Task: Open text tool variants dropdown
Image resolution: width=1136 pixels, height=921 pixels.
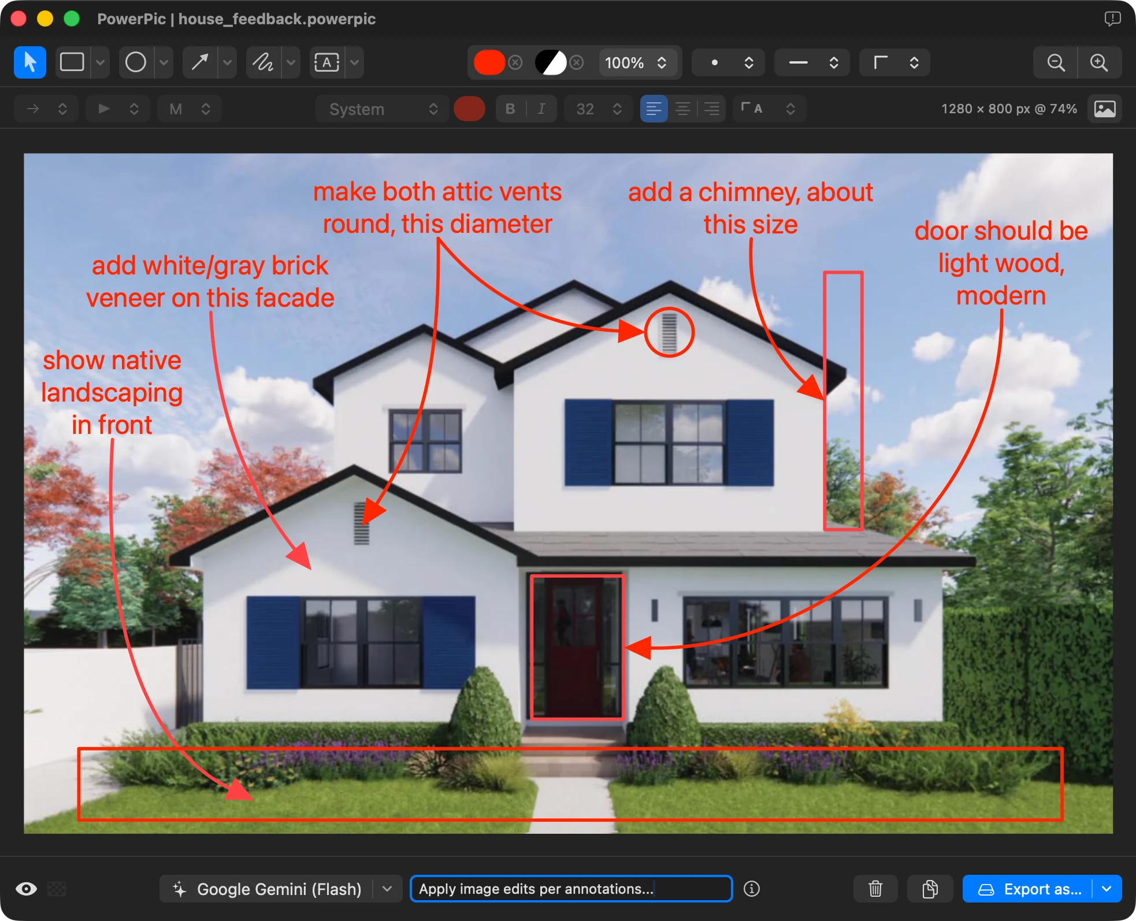Action: (x=355, y=62)
